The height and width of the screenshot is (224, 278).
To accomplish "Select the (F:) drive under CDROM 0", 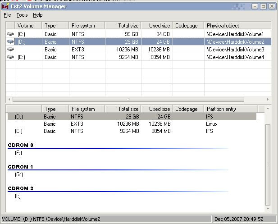I will 18,153.
